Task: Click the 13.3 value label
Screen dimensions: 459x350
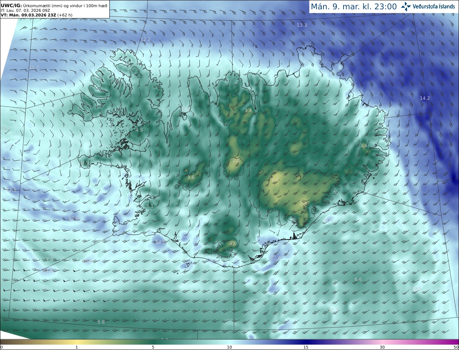Action: pyautogui.click(x=302, y=25)
